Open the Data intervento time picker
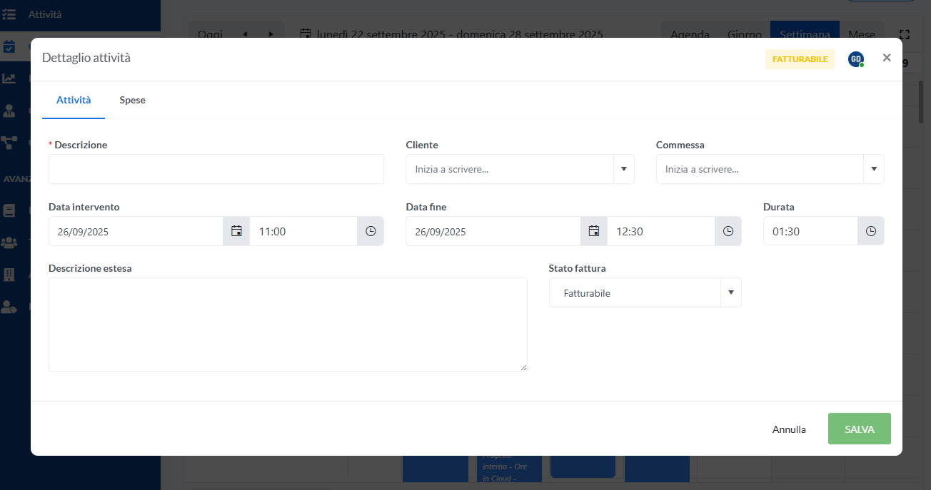931x490 pixels. click(x=371, y=231)
